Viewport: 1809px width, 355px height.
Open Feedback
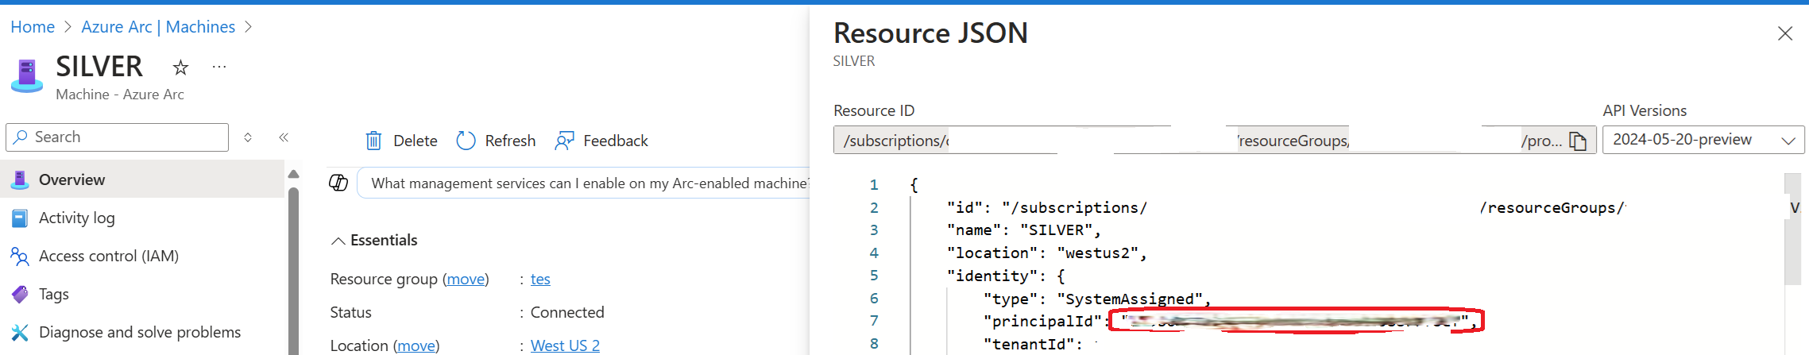tap(601, 141)
